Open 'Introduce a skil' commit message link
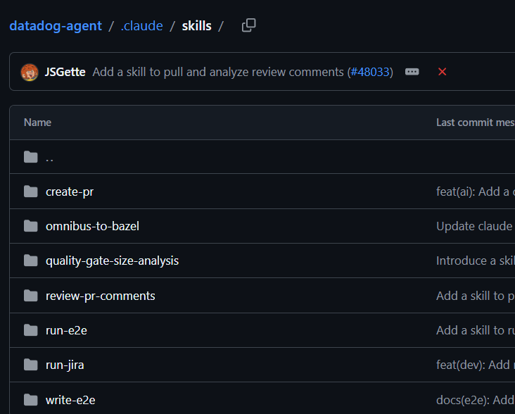The height and width of the screenshot is (414, 515). 476,261
